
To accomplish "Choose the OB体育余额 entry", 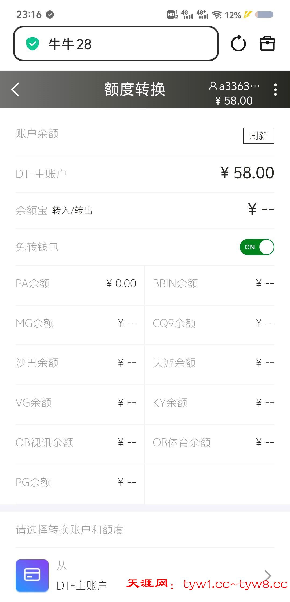I will point(213,443).
